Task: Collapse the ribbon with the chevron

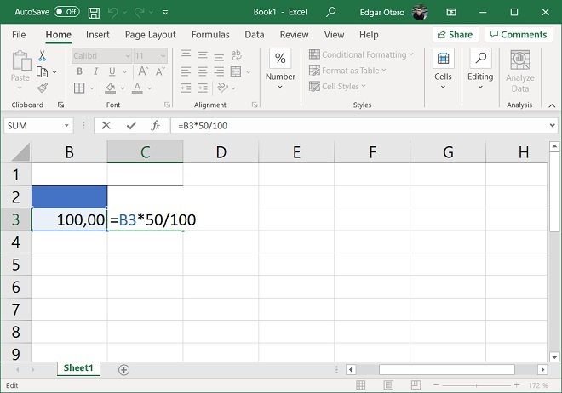Action: tap(552, 105)
